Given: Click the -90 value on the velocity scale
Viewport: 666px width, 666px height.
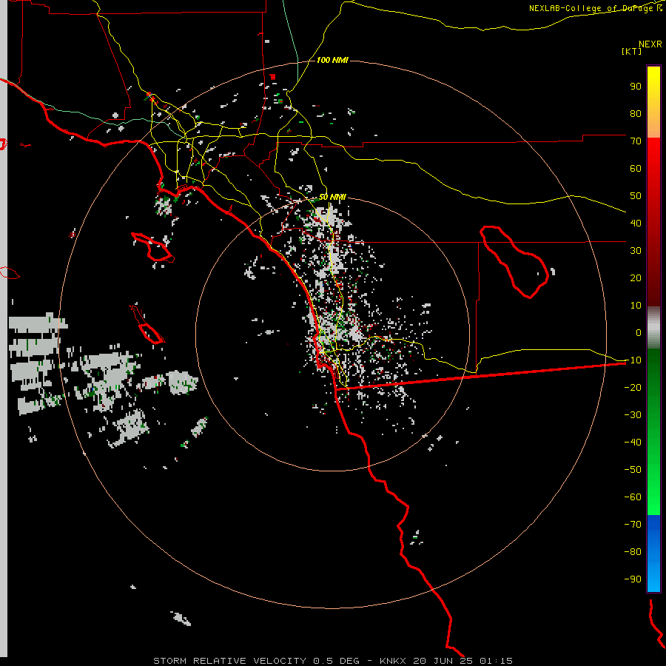Looking at the screenshot, I should [x=633, y=579].
